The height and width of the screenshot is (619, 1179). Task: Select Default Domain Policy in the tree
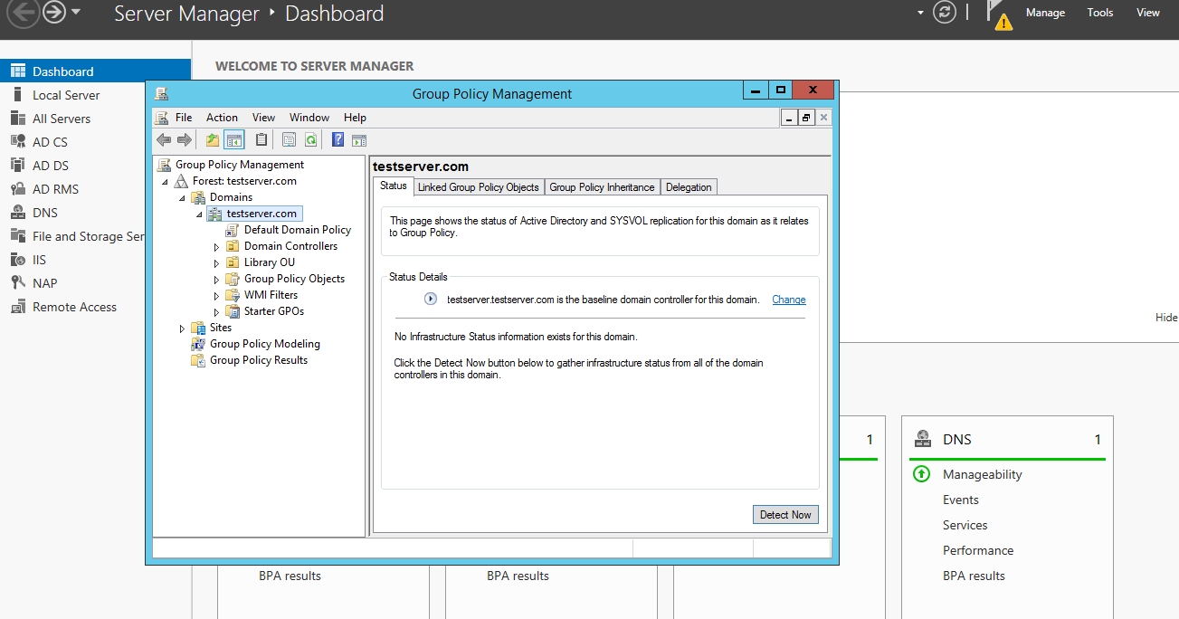pyautogui.click(x=297, y=230)
